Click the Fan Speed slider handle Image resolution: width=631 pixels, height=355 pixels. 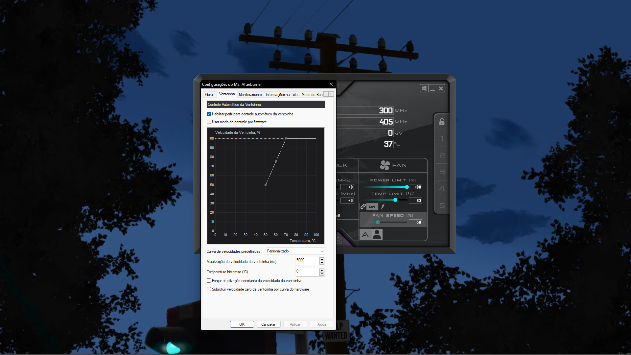tap(378, 223)
